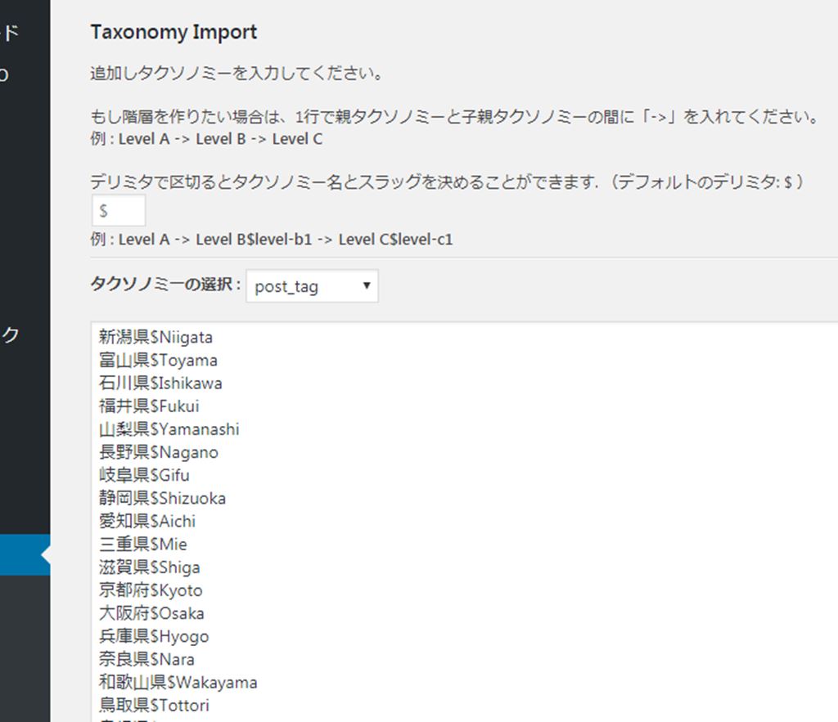Click the 愛知県$Aichi line in textarea
This screenshot has height=722, width=838.
click(147, 521)
